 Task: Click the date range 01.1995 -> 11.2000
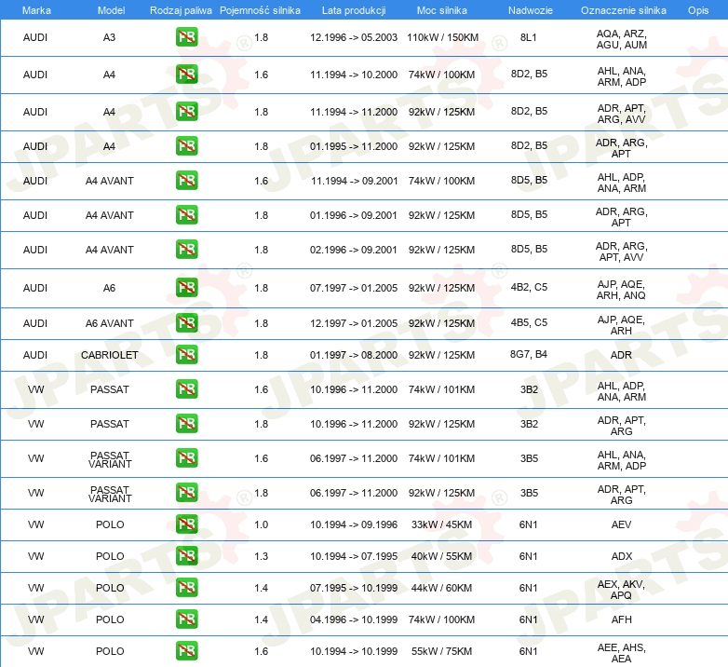[354, 146]
